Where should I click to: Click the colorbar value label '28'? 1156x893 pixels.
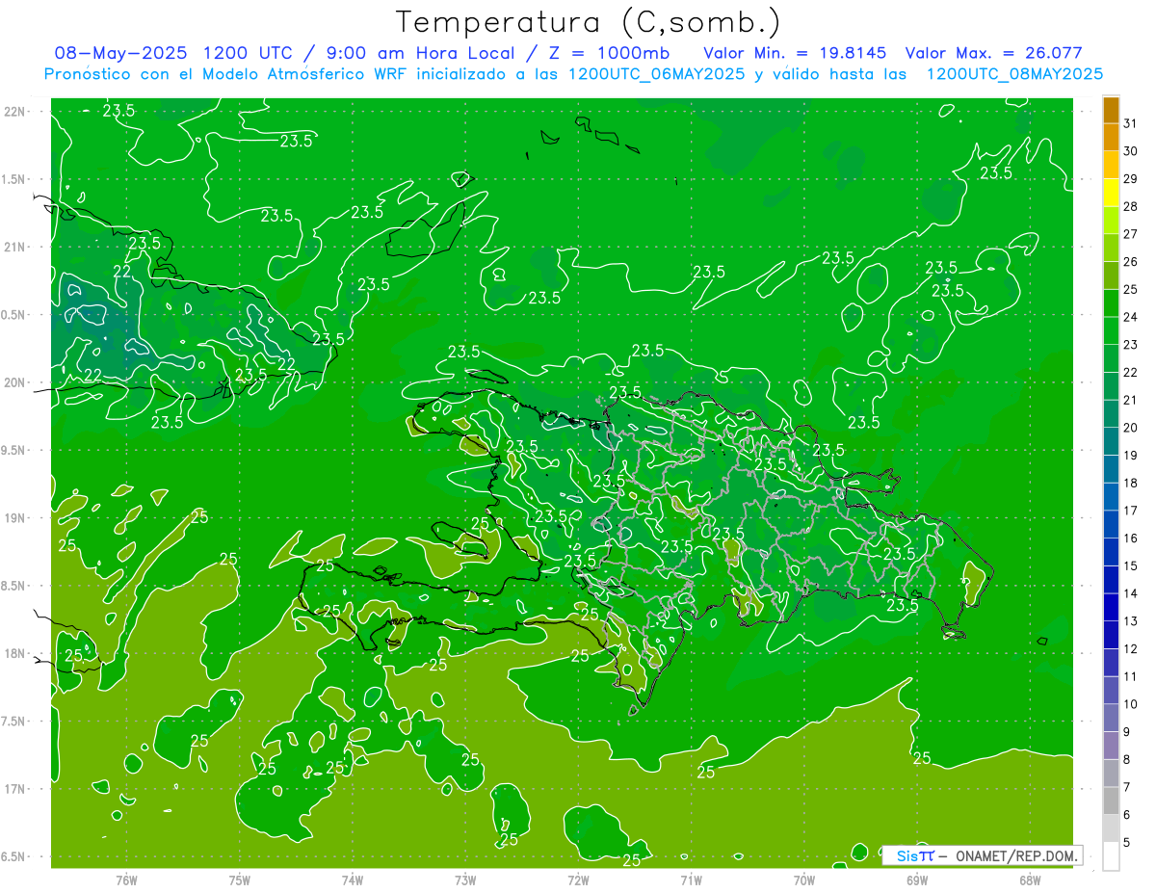pyautogui.click(x=1131, y=207)
